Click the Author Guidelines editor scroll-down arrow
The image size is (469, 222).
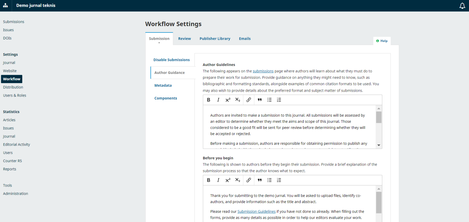(379, 145)
